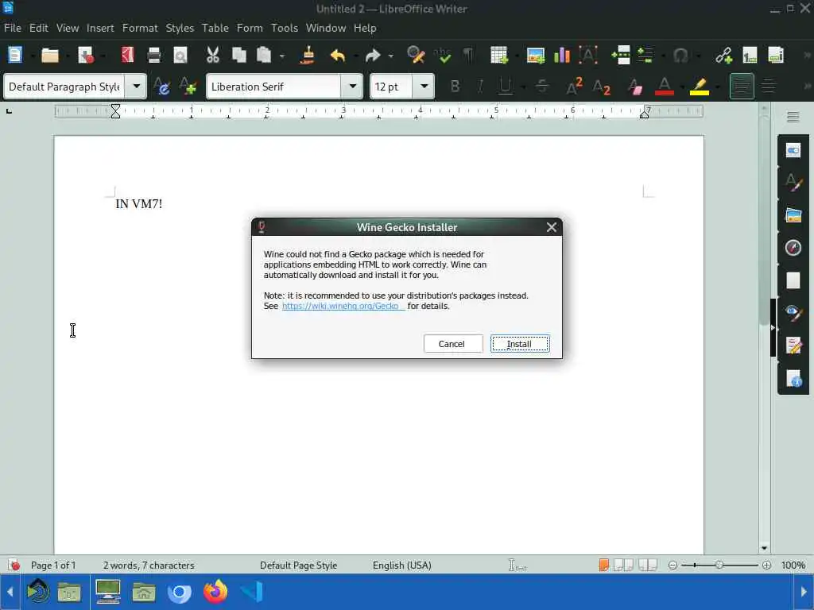Viewport: 814px width, 610px height.
Task: Insert special character omega icon
Action: click(x=680, y=55)
